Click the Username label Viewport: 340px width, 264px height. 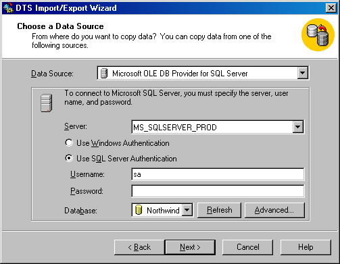pyautogui.click(x=87, y=174)
